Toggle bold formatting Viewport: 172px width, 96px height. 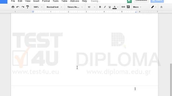point(100,7)
